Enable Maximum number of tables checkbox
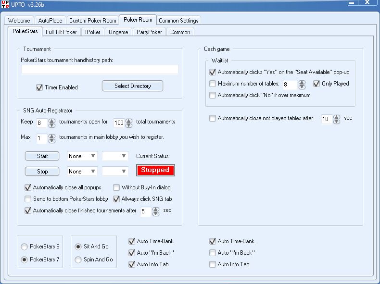Image resolution: width=380 pixels, height=284 pixels. tap(213, 84)
